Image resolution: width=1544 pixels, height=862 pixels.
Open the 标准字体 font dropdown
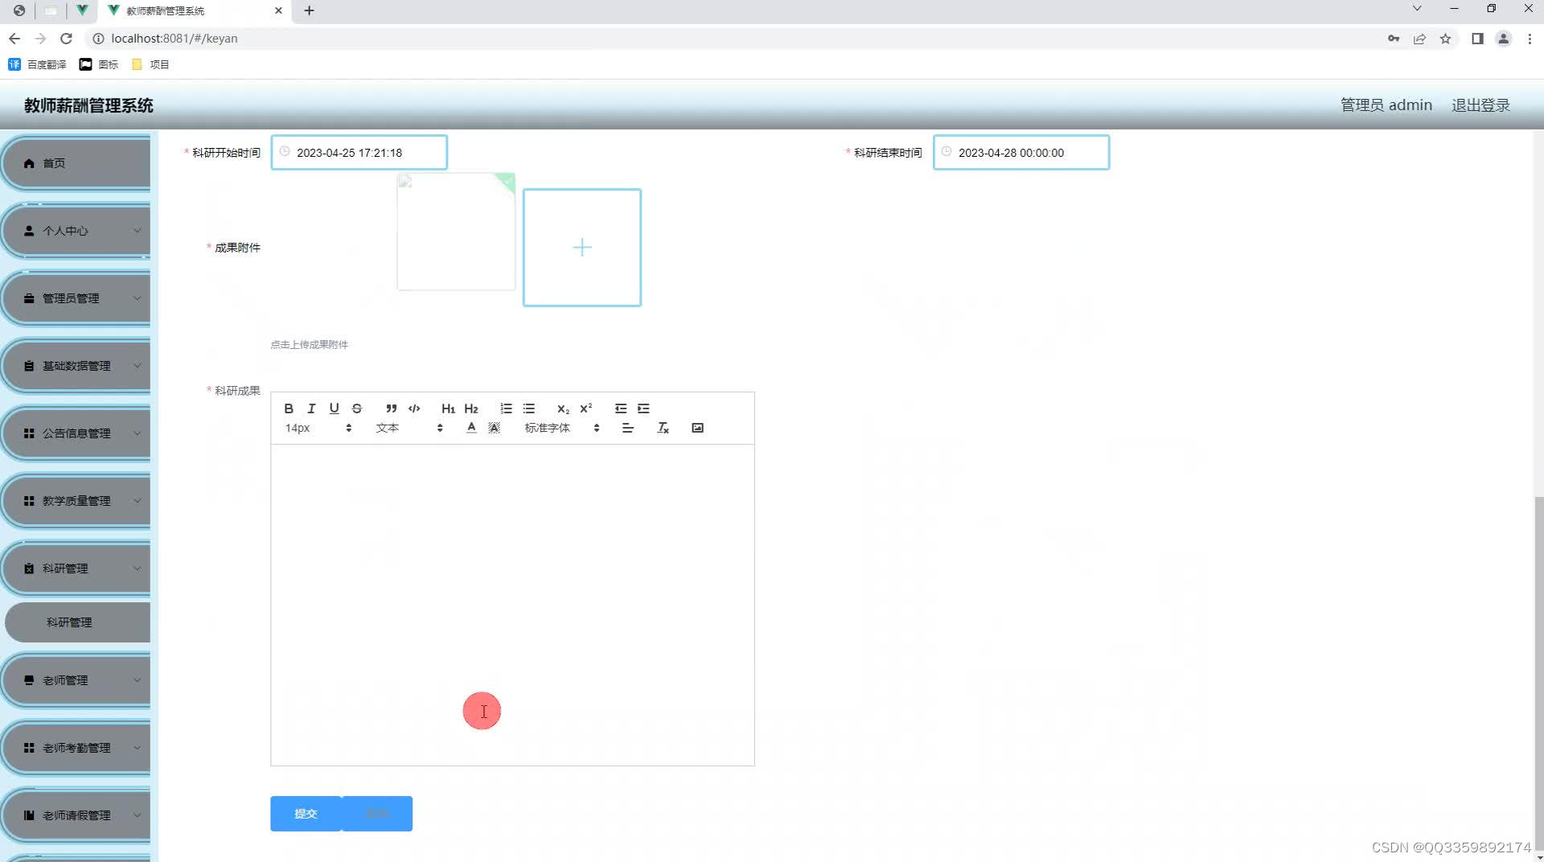coord(562,428)
